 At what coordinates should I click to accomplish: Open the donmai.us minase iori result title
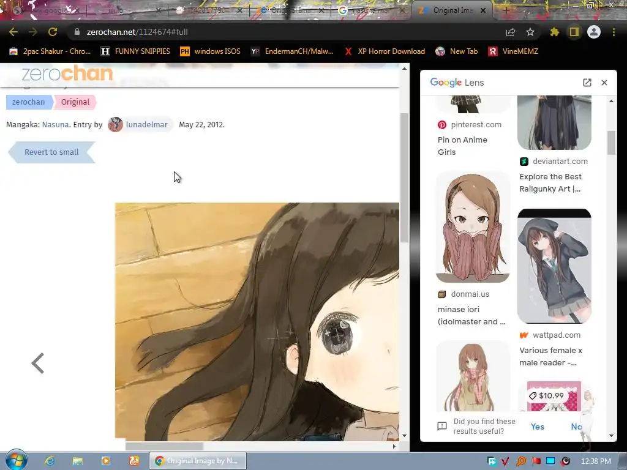pos(471,315)
